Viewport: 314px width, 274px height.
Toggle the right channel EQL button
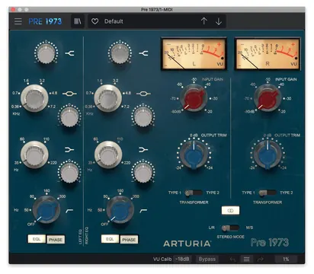(110, 239)
